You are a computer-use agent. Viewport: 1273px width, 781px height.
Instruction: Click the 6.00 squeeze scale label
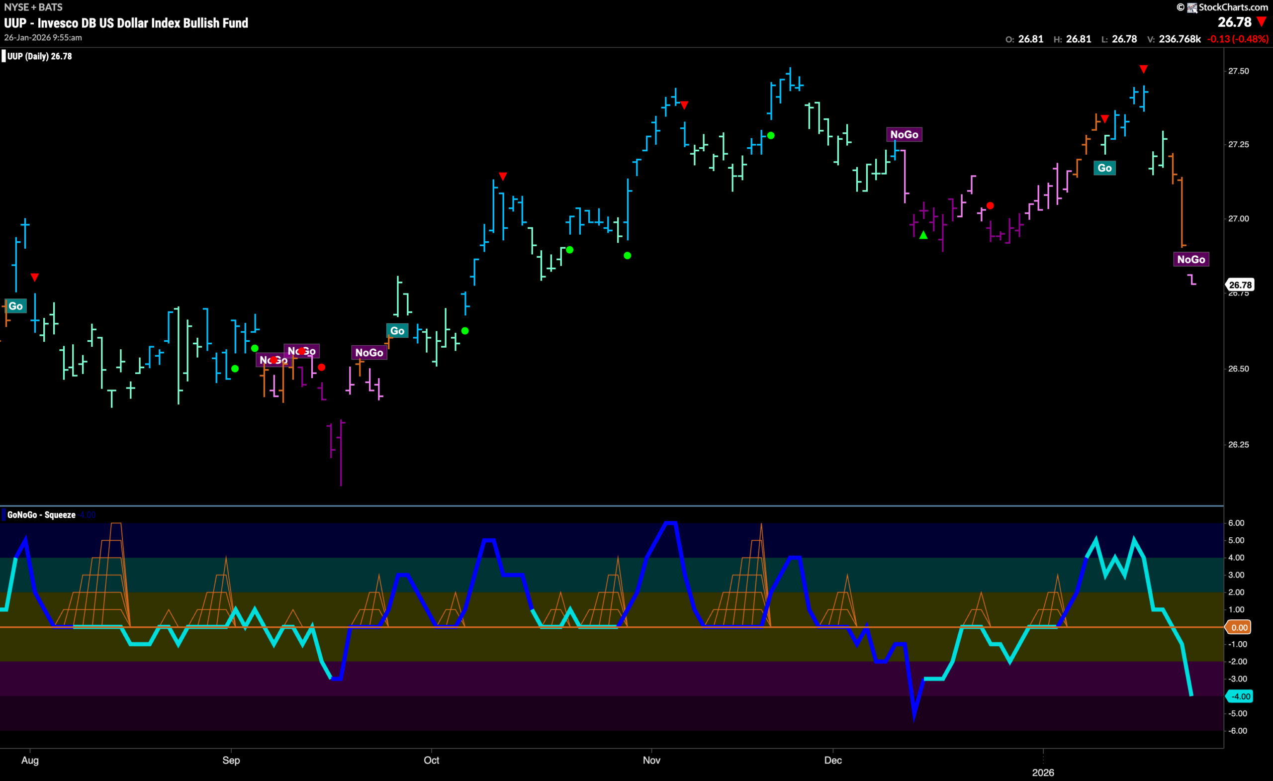pos(1236,523)
